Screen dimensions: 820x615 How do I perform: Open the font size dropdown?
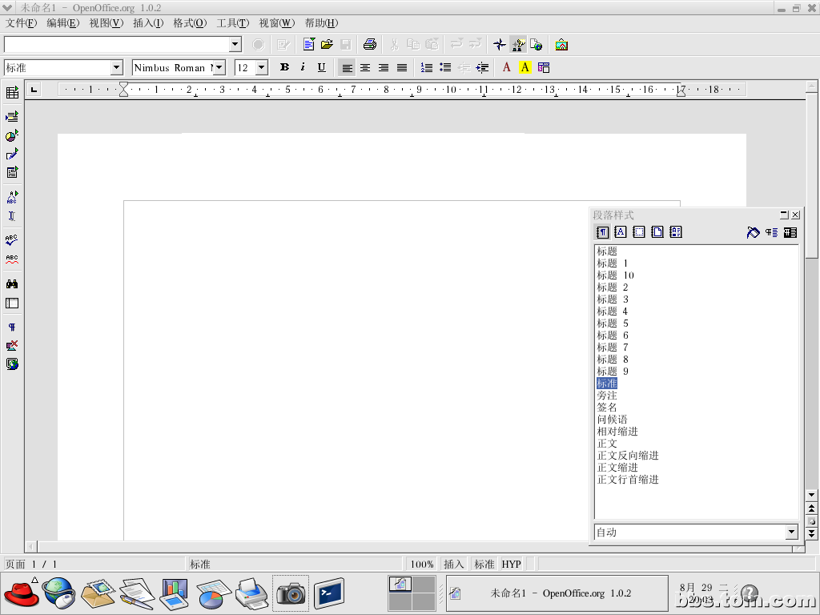261,68
